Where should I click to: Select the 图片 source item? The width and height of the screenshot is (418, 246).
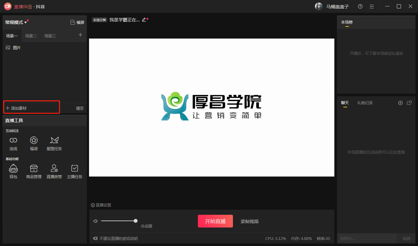[x=45, y=47]
